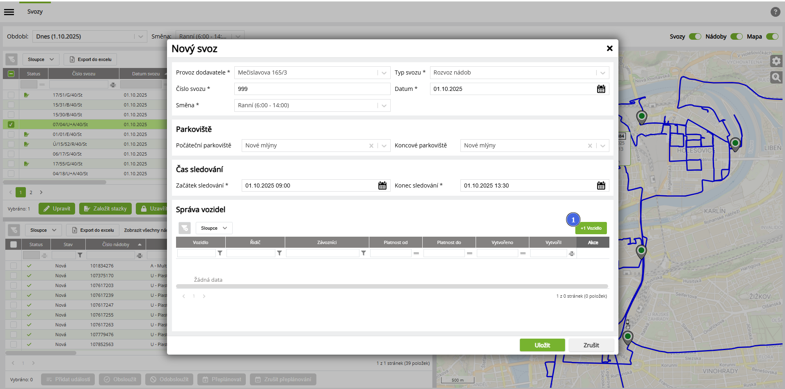Sort by Platnost od column header
785x389 pixels.
coord(396,242)
